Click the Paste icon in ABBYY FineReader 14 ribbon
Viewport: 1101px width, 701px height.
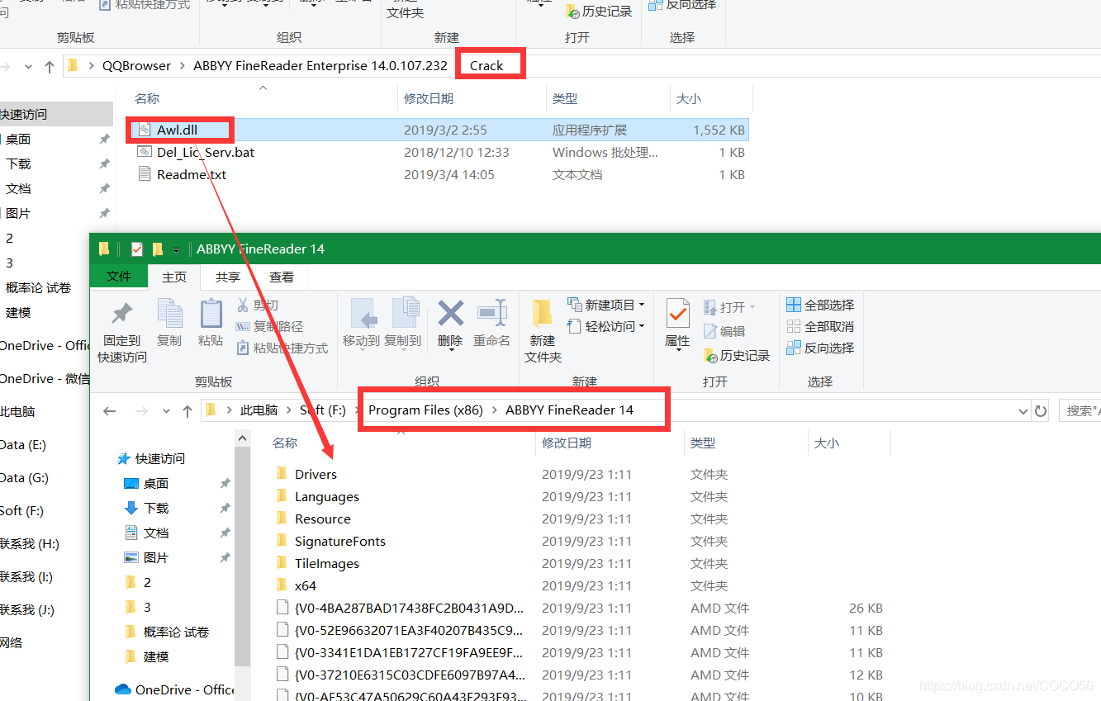pos(211,323)
